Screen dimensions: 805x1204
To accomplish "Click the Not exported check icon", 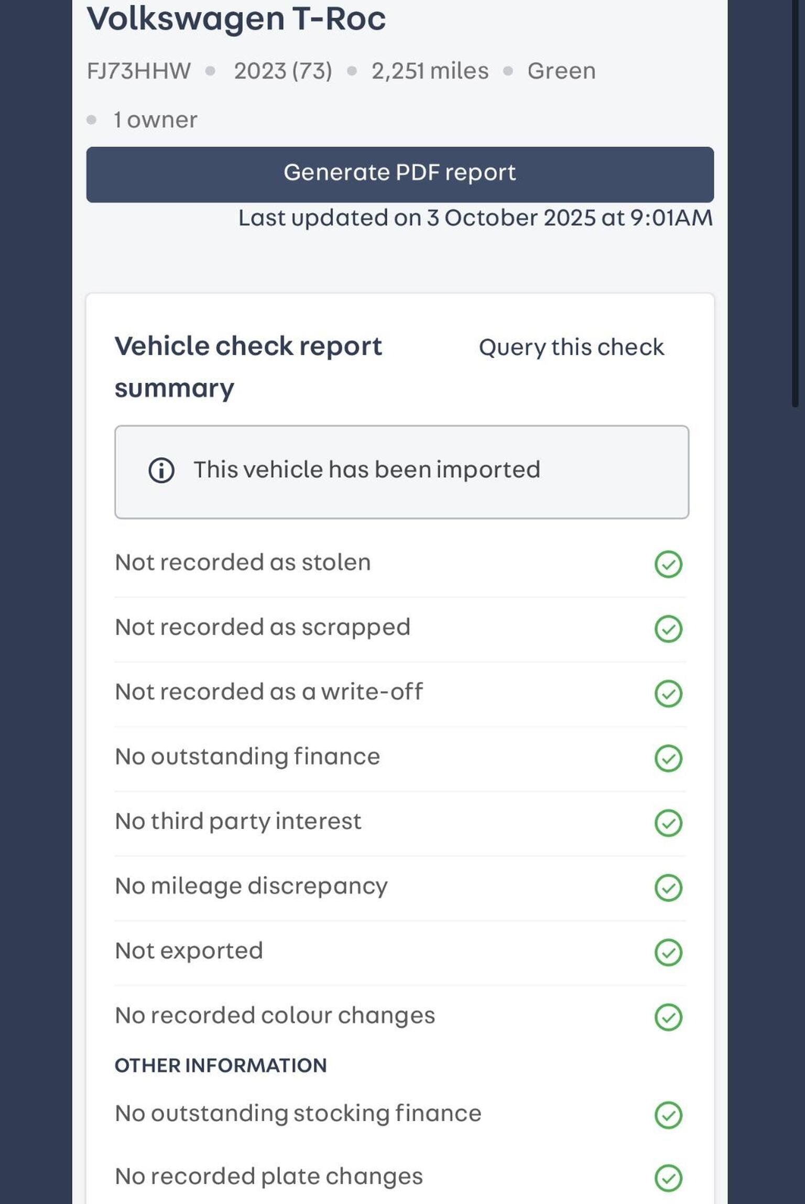I will [x=668, y=952].
